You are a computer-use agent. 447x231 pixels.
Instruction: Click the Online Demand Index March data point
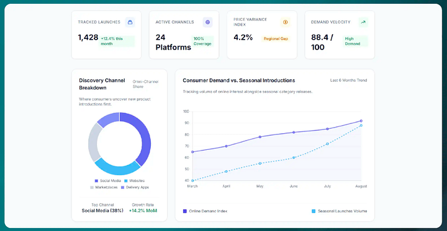tap(192, 152)
